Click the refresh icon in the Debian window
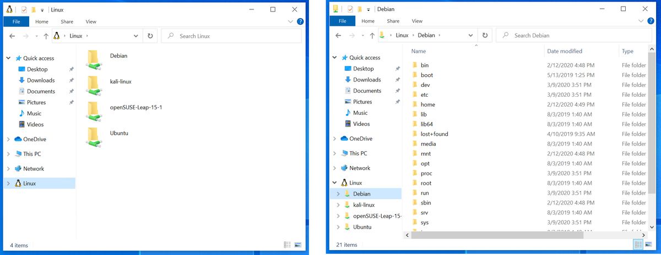 tap(485, 35)
